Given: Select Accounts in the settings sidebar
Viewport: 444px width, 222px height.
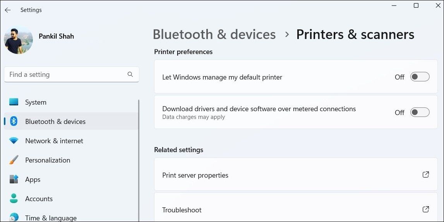Looking at the screenshot, I should [x=39, y=199].
